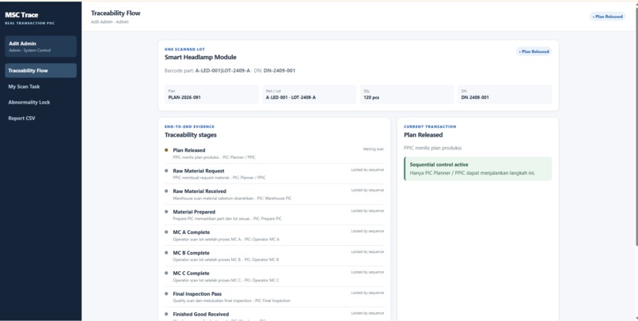Click the Traceability stages heading
Viewport: 638px width, 321px height.
(x=191, y=135)
